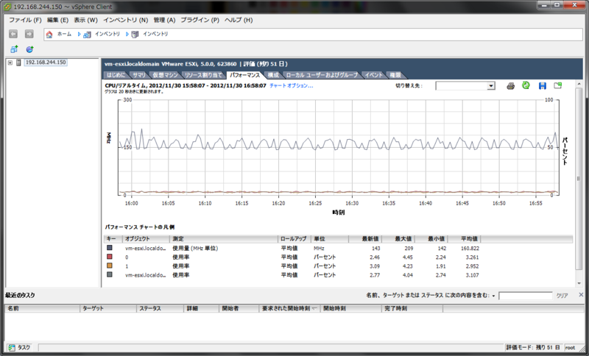This screenshot has width=589, height=356.
Task: Open the ローカル ユーザーおよびグループ tab
Action: tap(322, 75)
